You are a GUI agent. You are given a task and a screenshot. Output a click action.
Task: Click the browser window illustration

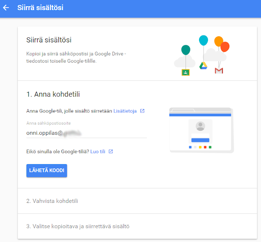click(x=201, y=130)
